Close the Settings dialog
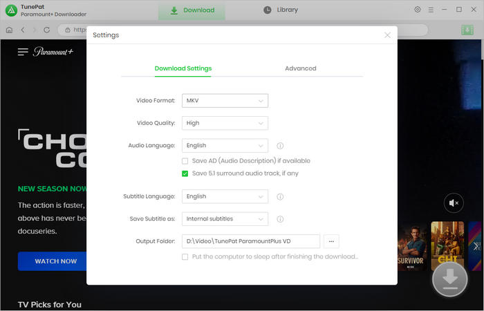Screen dimensions: 484x311 click(387, 35)
